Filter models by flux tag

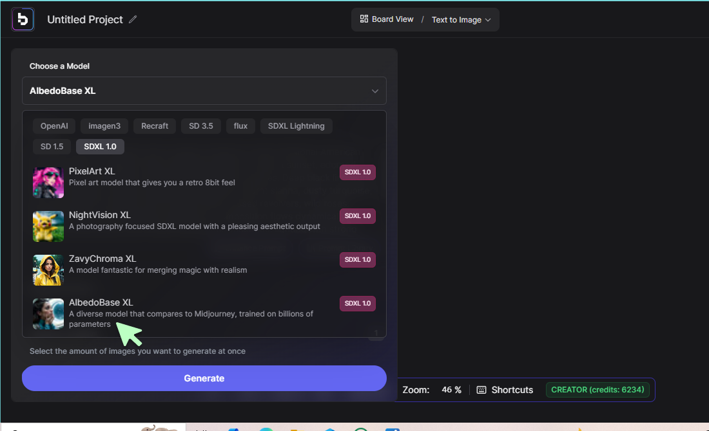point(240,126)
